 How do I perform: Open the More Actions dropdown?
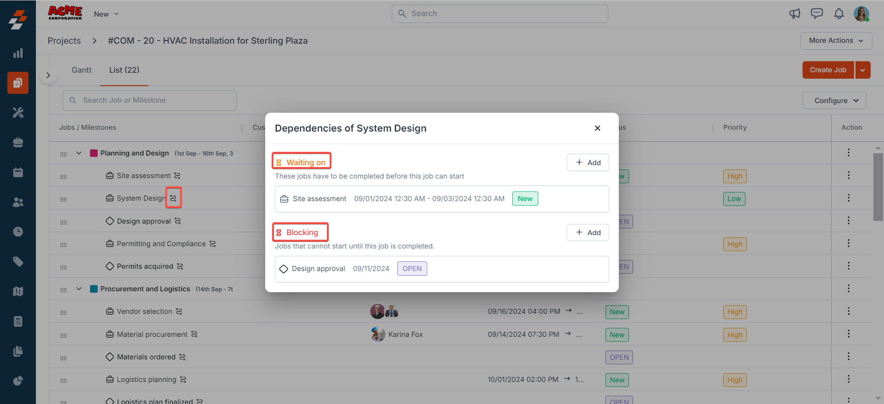click(836, 40)
